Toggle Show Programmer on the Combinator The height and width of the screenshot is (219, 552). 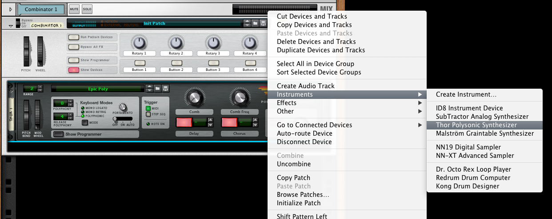point(73,60)
